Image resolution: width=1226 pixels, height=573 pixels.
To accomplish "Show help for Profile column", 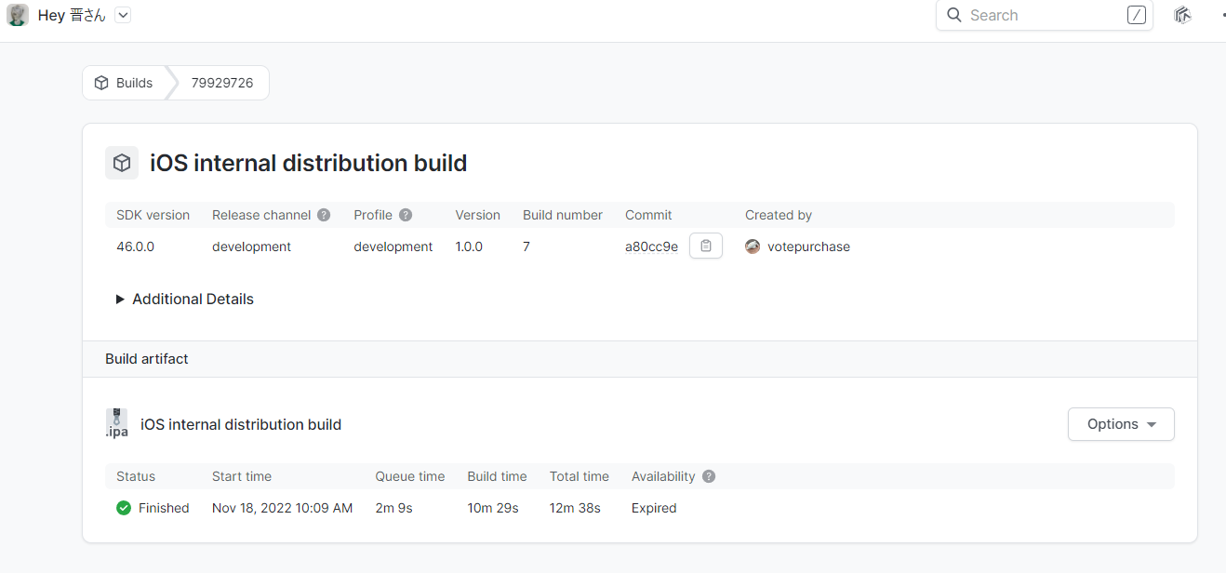I will click(406, 215).
